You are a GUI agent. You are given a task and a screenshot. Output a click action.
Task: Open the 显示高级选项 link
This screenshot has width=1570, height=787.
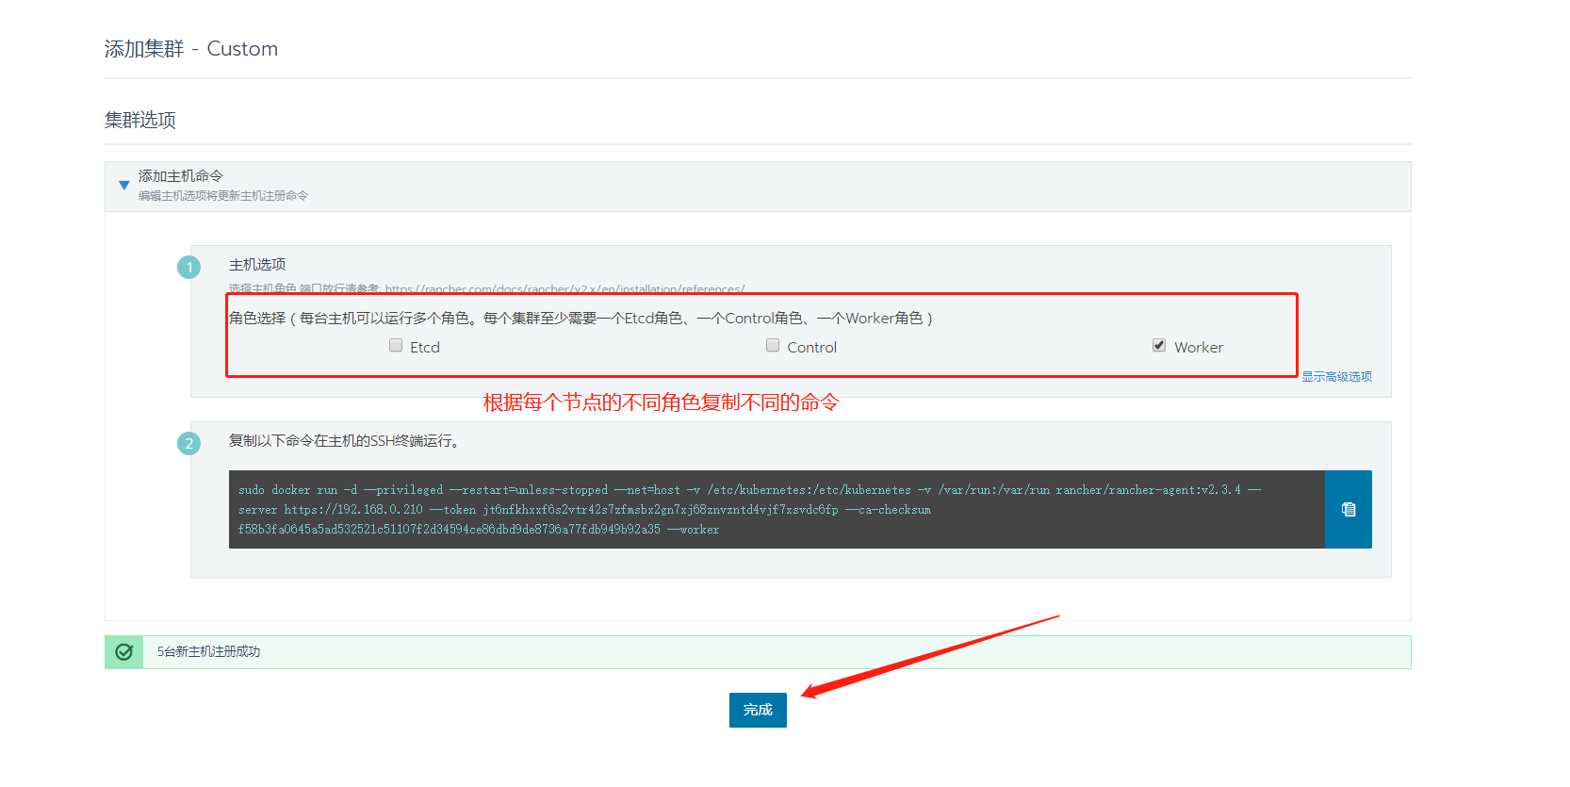[1336, 376]
